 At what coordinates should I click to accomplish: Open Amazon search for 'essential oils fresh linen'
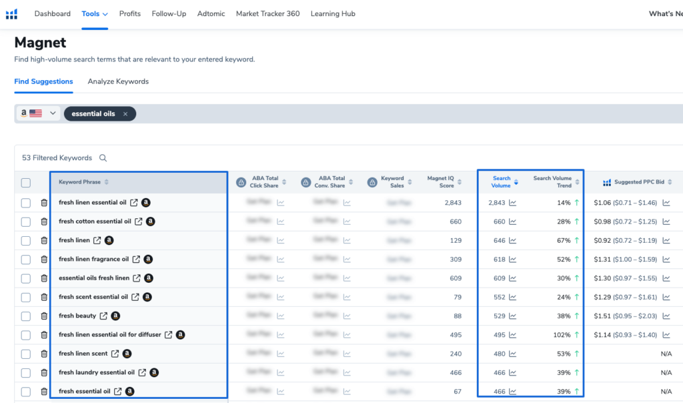click(x=149, y=278)
